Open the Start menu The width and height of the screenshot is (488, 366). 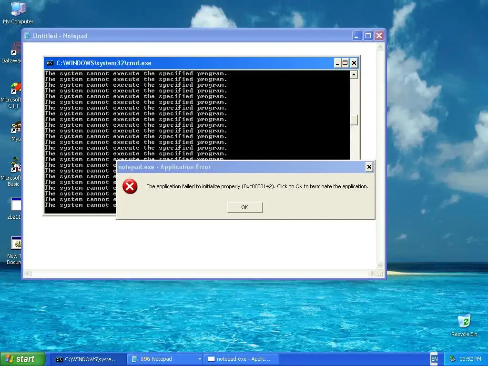tap(23, 359)
